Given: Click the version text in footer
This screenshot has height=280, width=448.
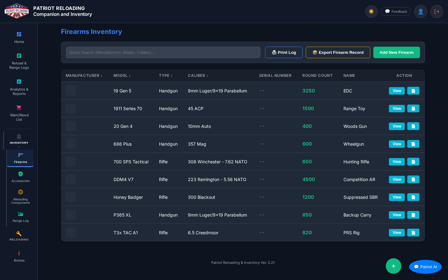Looking at the screenshot, I should 243,263.
